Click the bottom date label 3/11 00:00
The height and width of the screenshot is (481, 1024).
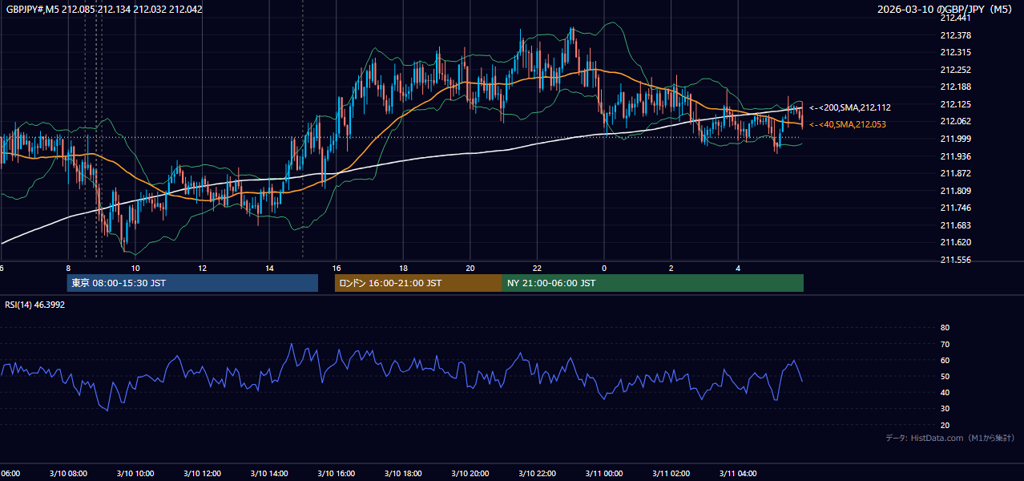coord(604,474)
